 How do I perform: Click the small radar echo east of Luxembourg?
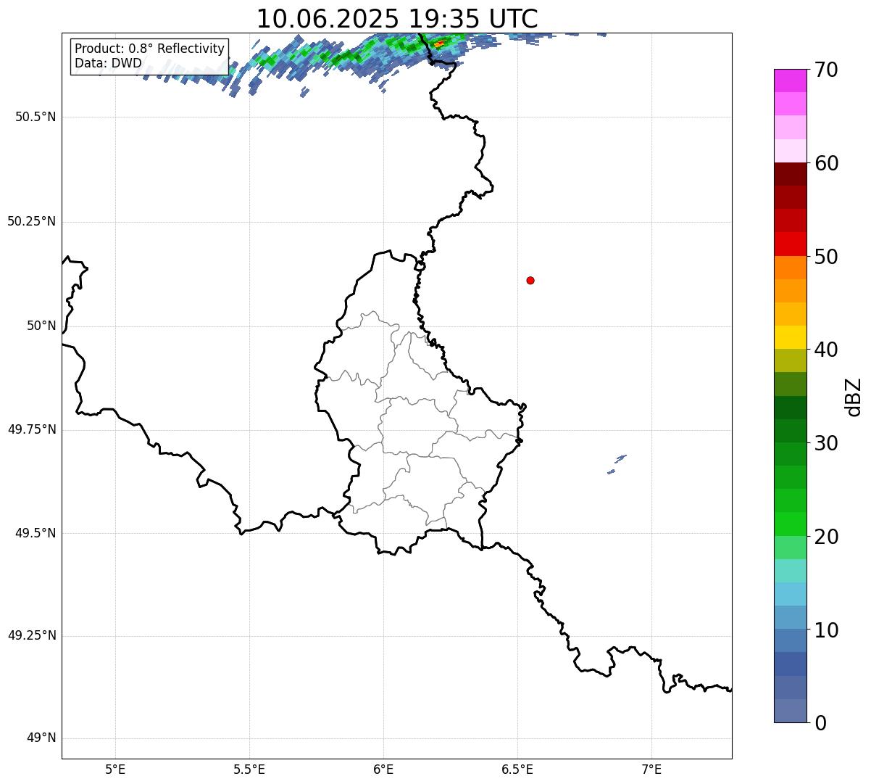pos(617,464)
